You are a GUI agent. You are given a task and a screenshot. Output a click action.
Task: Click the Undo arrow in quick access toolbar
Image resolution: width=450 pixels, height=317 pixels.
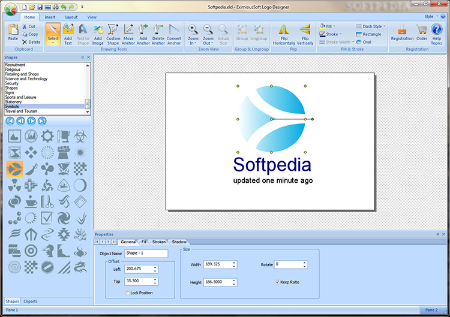64,7
